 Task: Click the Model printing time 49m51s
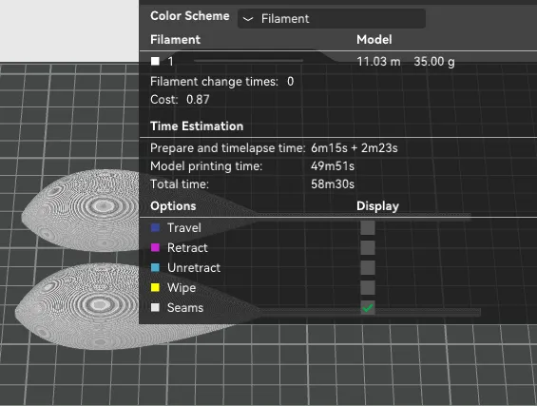click(333, 165)
